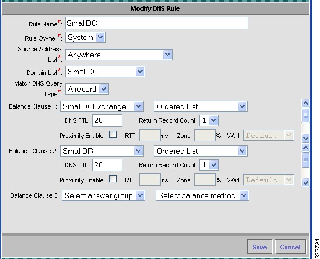
Task: Click the Balance Clause 2 scroll up arrow
Action: pos(305,148)
